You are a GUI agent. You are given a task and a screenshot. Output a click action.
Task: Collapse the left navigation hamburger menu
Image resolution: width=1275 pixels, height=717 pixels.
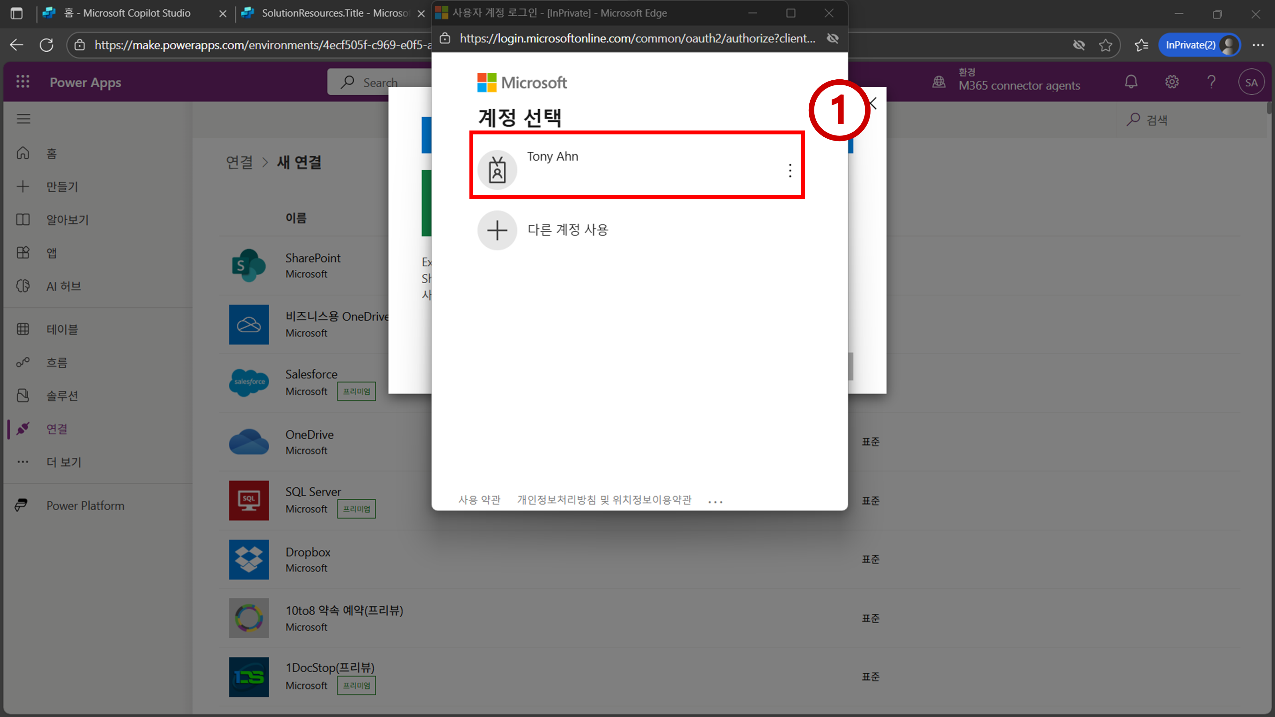click(23, 119)
